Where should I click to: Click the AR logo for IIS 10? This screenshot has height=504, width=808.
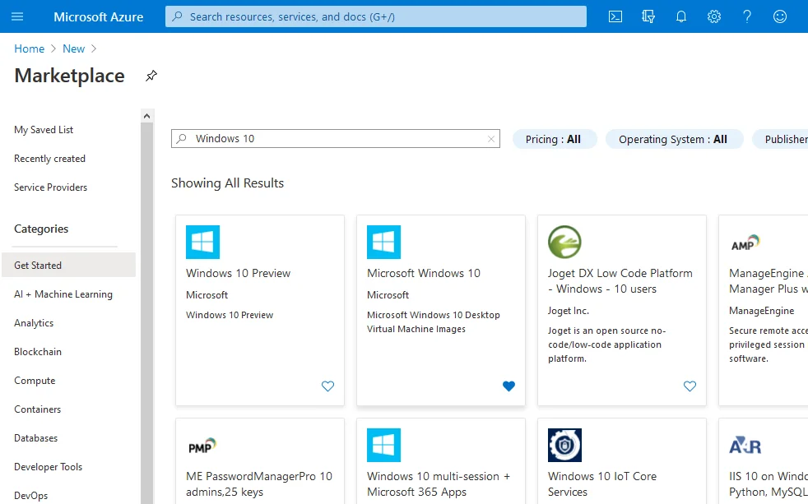745,446
